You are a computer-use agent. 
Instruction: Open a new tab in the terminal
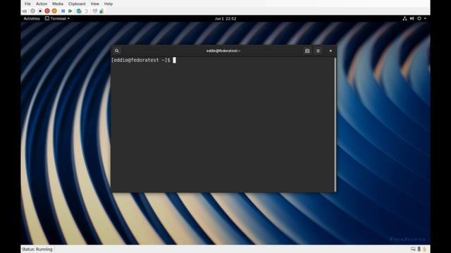tap(307, 51)
